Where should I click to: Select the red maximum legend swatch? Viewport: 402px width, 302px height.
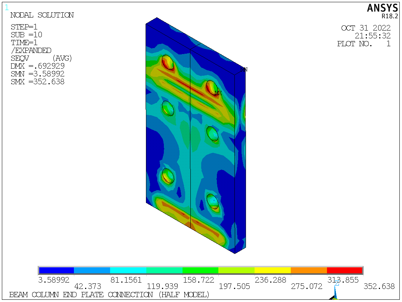pyautogui.click(x=344, y=269)
